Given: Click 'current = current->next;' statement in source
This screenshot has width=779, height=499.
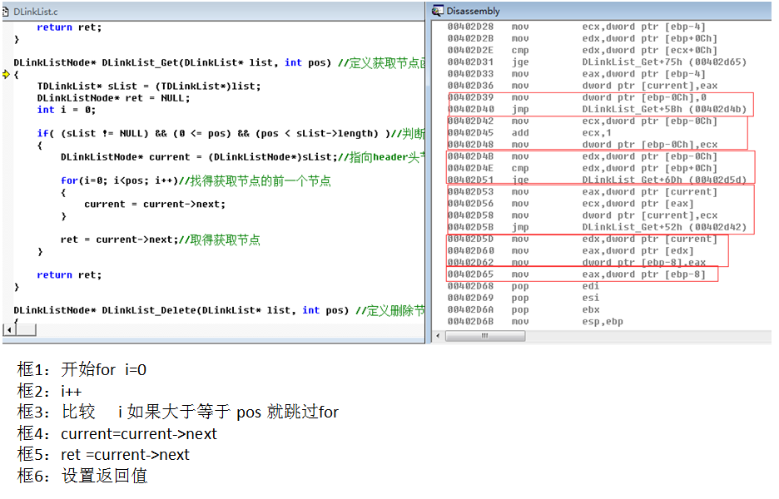Looking at the screenshot, I should (155, 204).
